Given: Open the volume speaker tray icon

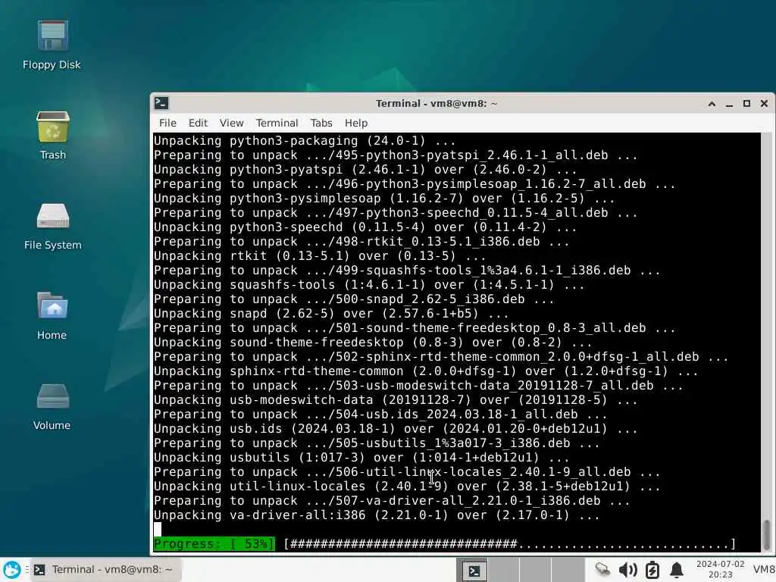Looking at the screenshot, I should [627, 570].
